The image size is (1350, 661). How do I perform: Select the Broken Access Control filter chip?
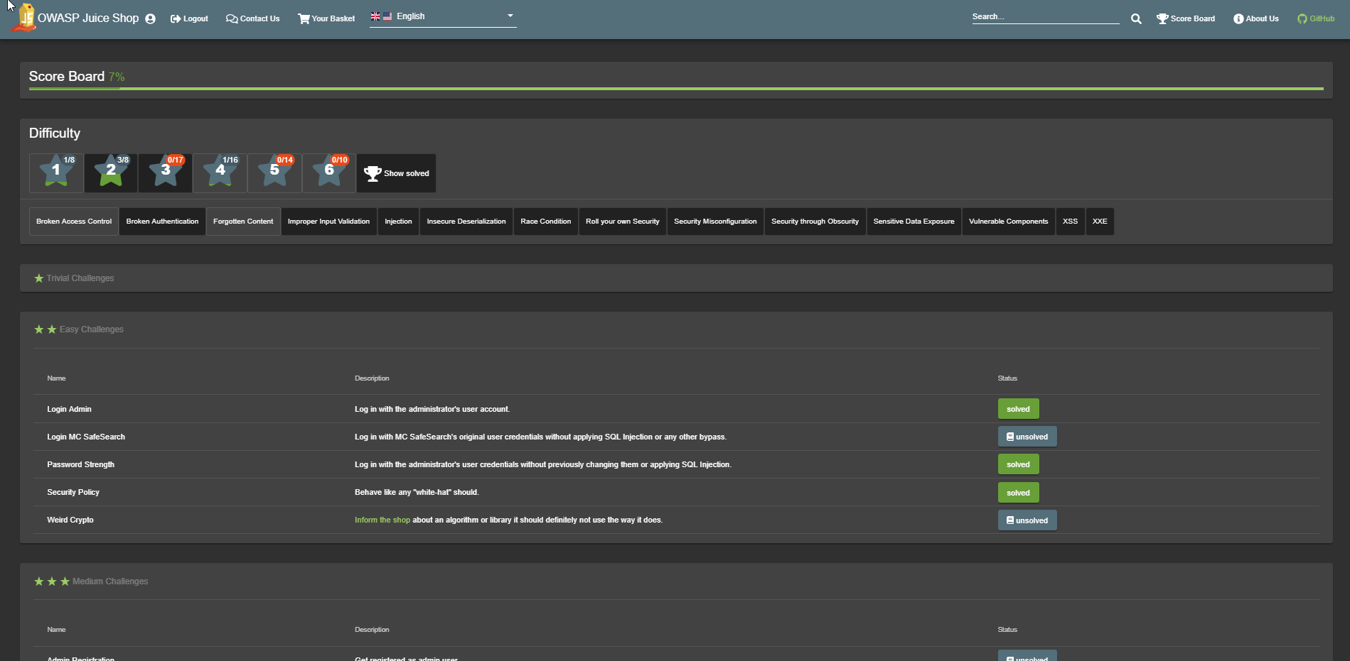(x=73, y=221)
